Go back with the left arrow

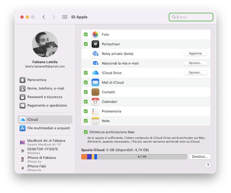click(44, 17)
